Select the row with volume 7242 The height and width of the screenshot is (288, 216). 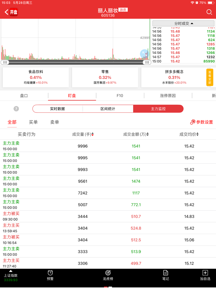point(108,193)
